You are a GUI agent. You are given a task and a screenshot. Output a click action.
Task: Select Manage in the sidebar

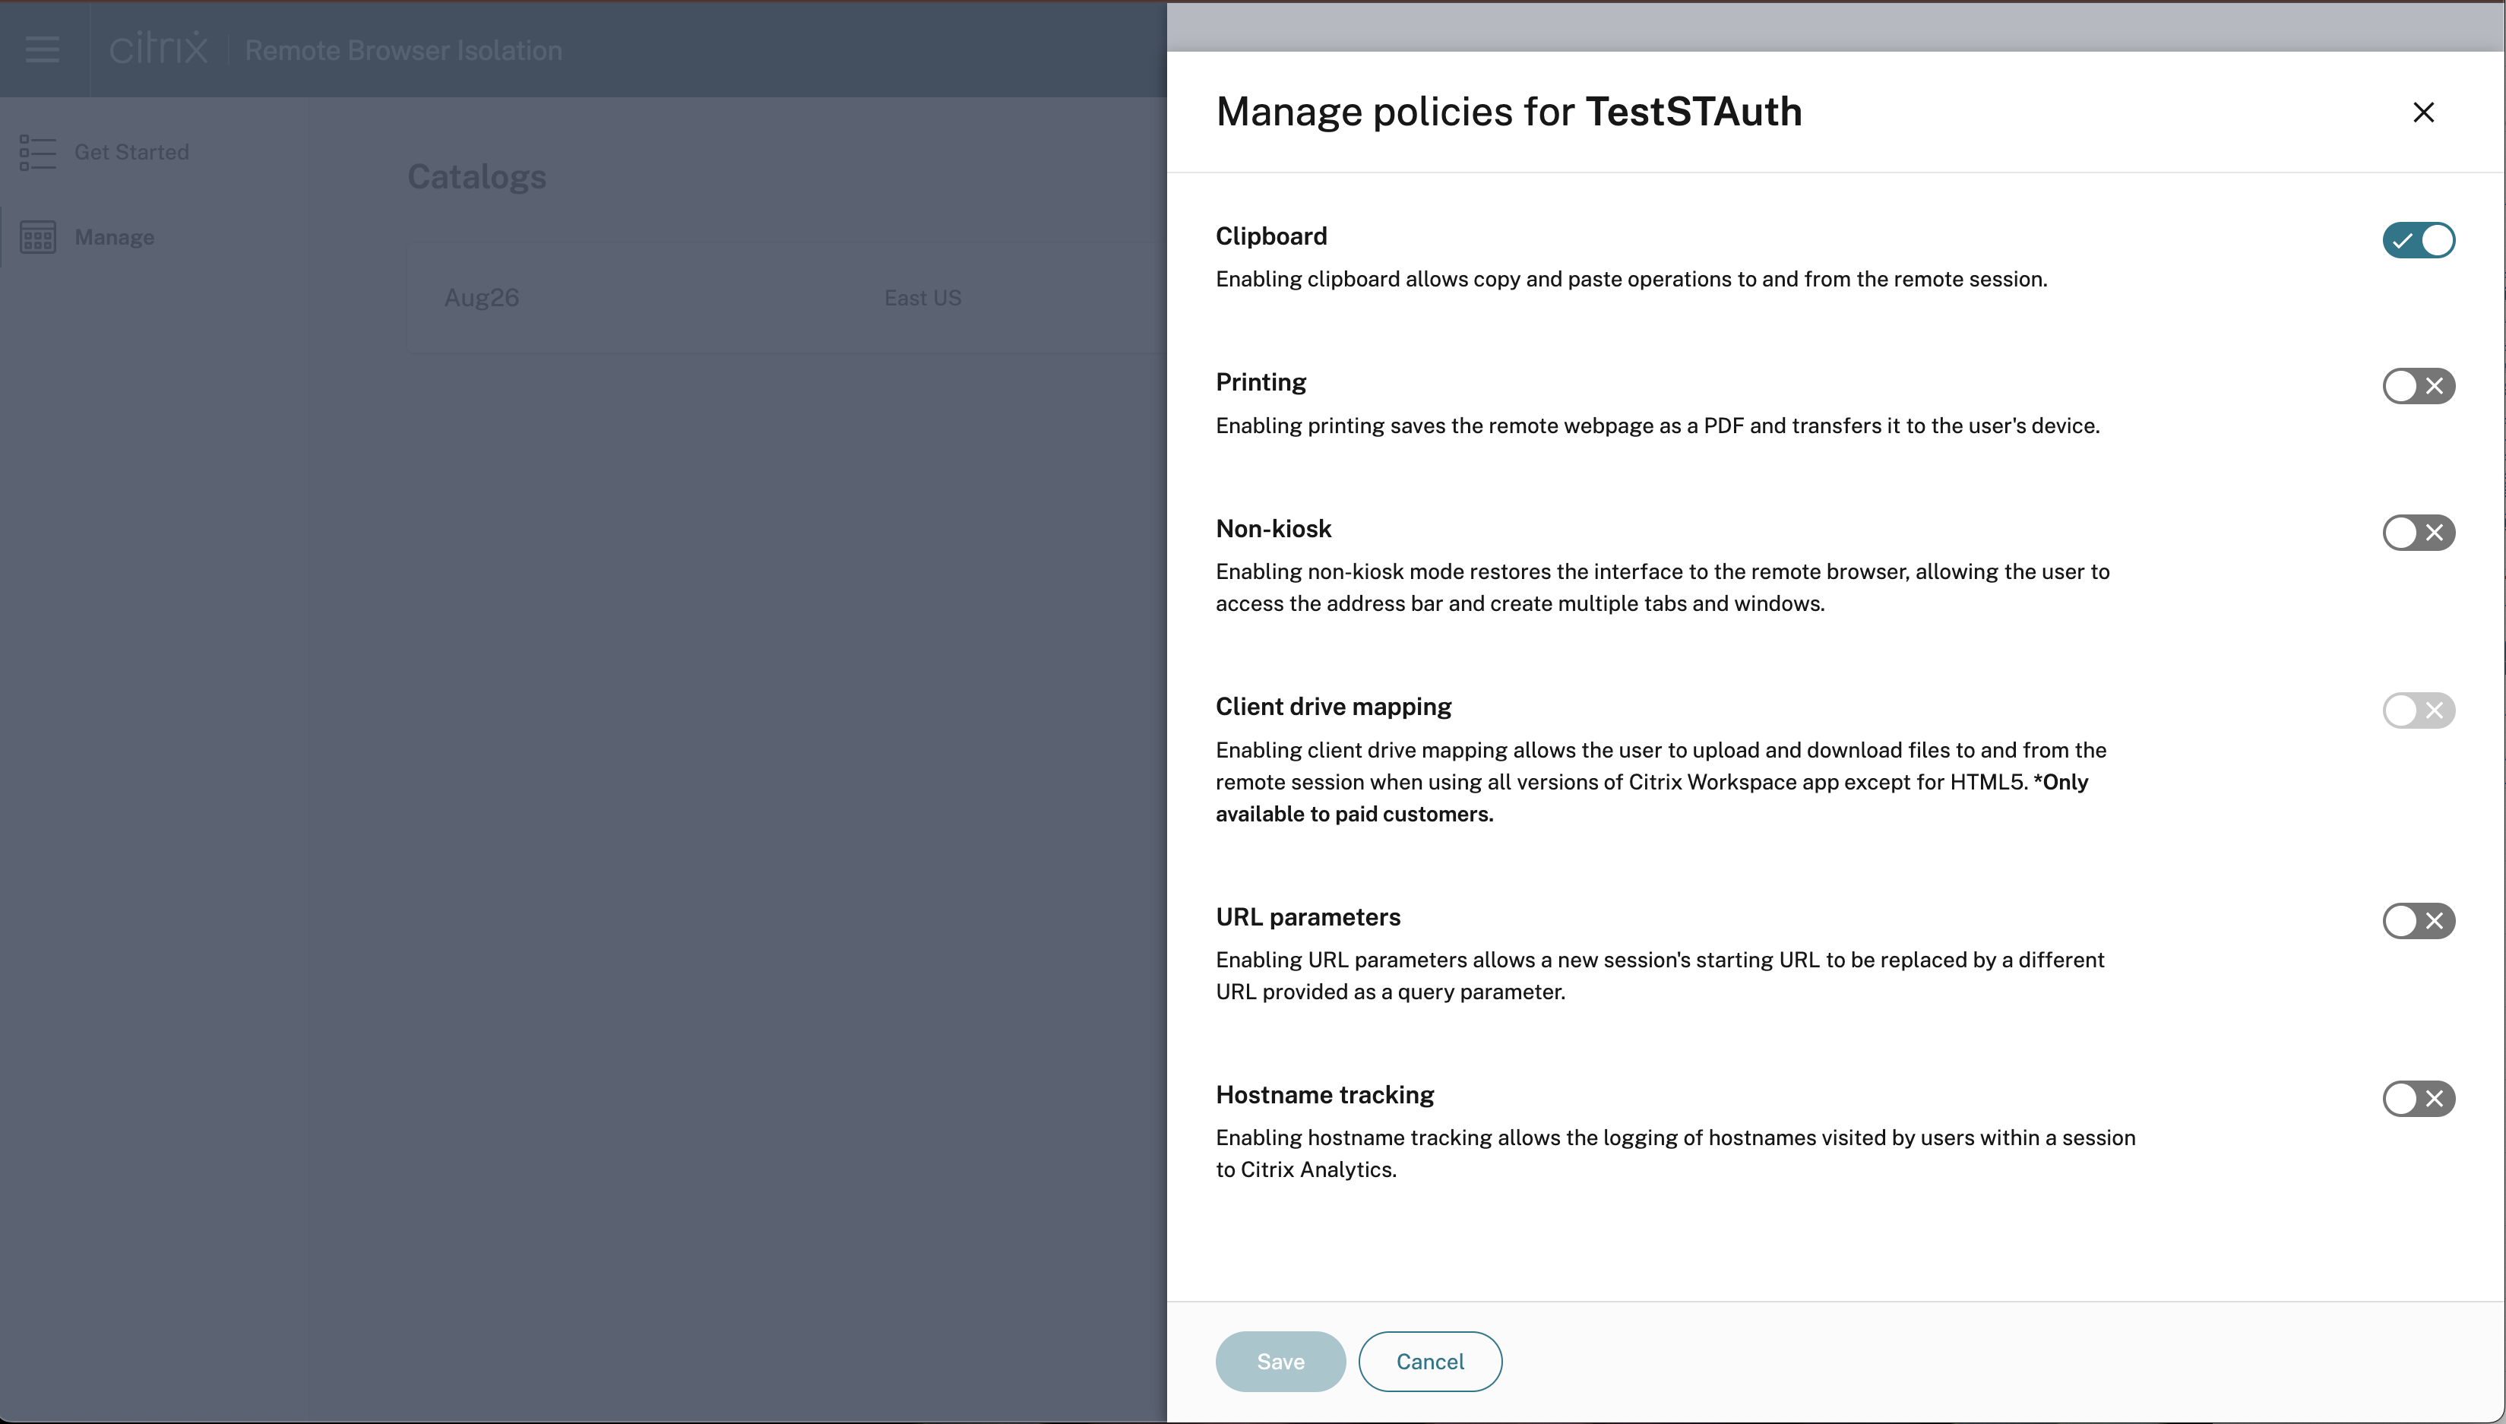pyautogui.click(x=115, y=238)
